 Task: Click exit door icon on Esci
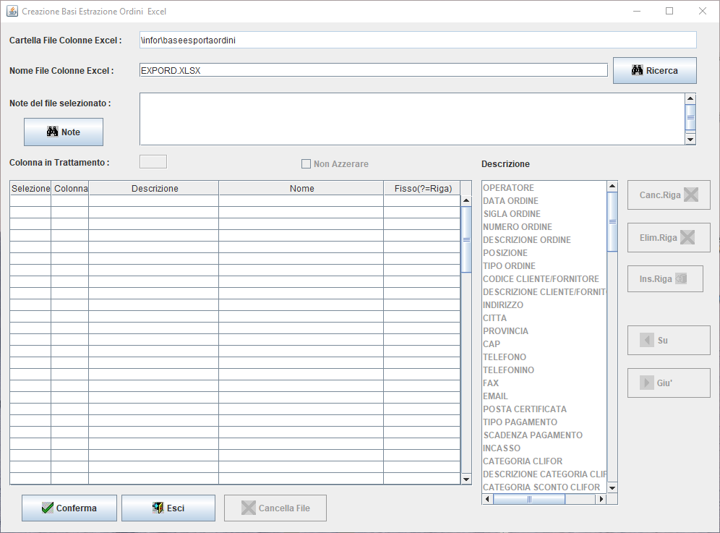tap(158, 508)
